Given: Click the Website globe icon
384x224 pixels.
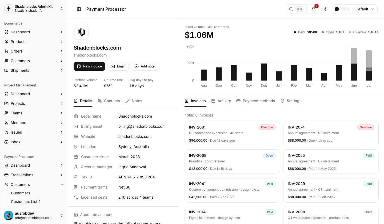Looking at the screenshot, I should point(76,137).
